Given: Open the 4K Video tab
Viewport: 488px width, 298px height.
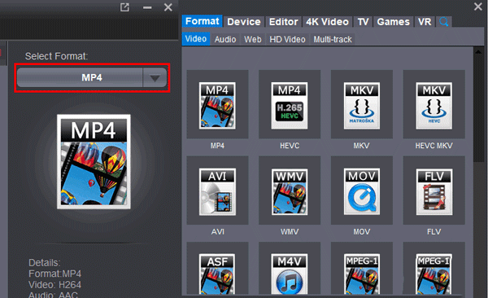Looking at the screenshot, I should 327,22.
